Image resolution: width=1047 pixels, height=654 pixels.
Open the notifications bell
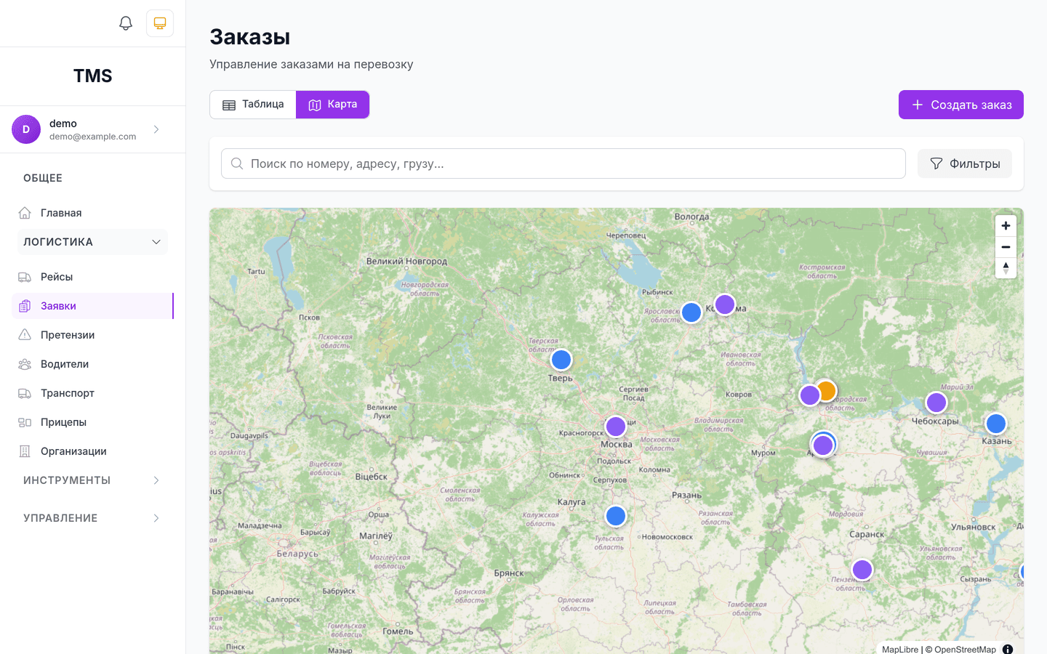coord(126,23)
